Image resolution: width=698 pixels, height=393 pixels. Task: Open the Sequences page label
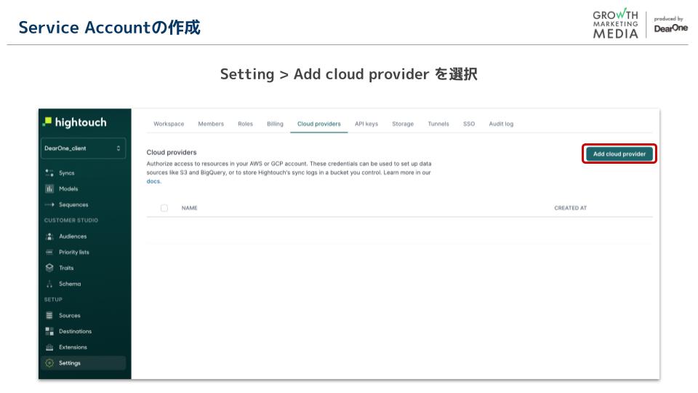coord(73,205)
